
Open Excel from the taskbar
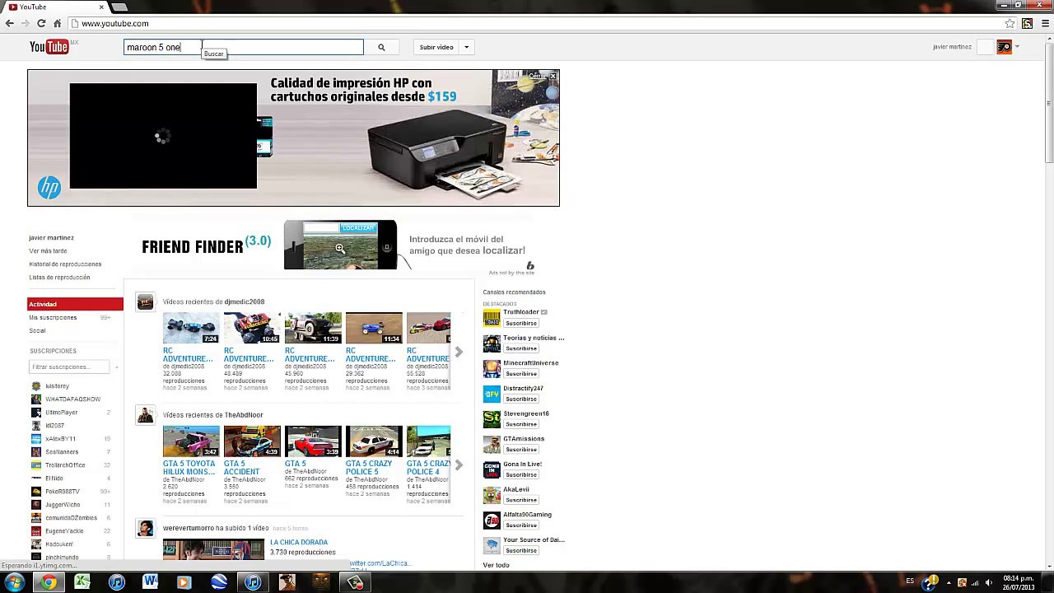[82, 582]
